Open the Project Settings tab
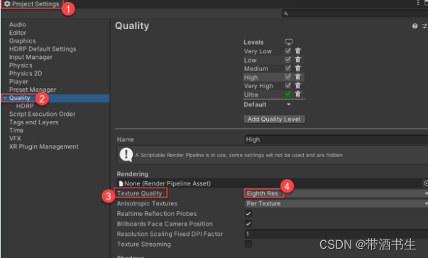The image size is (428, 258). click(x=32, y=4)
